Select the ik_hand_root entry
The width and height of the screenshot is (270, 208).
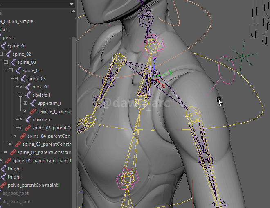click(x=17, y=201)
